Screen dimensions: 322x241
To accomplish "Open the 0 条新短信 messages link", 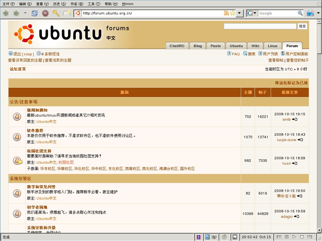I will (x=48, y=54).
